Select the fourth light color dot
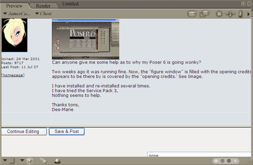The width and height of the screenshot is (253, 165). click(235, 161)
